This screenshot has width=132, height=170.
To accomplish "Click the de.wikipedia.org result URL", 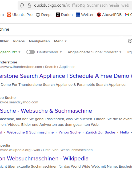I will (x=46, y=150).
